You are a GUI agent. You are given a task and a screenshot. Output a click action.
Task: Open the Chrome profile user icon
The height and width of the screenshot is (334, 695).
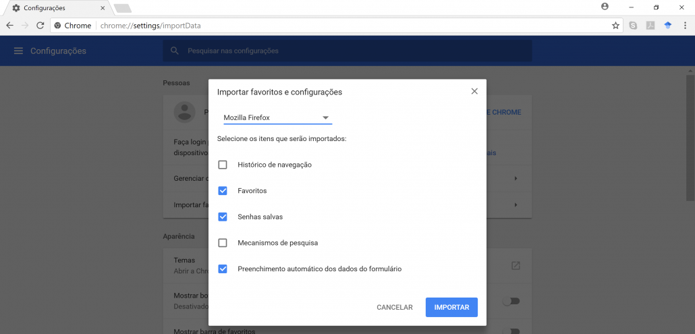[x=605, y=7]
